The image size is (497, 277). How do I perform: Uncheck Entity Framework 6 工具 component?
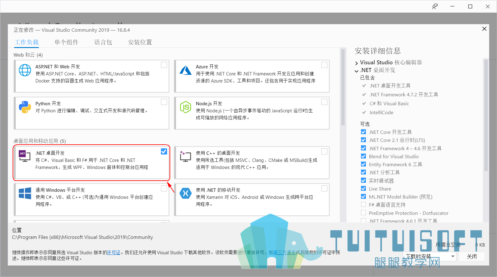tap(363, 164)
